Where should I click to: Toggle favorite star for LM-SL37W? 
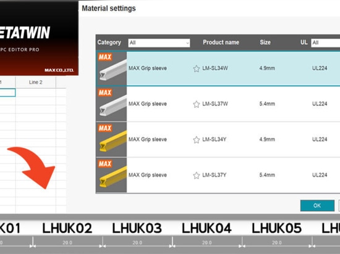(196, 104)
